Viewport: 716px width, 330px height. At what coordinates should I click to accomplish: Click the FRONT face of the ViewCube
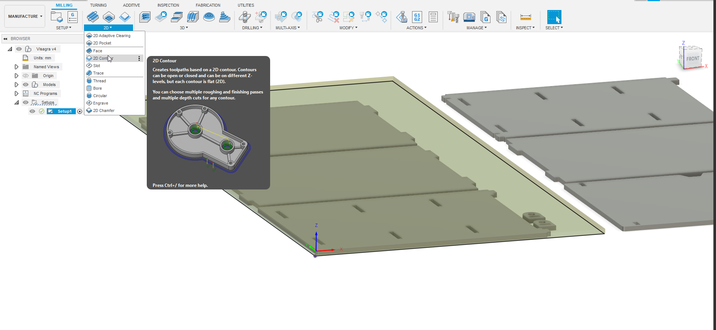point(692,59)
